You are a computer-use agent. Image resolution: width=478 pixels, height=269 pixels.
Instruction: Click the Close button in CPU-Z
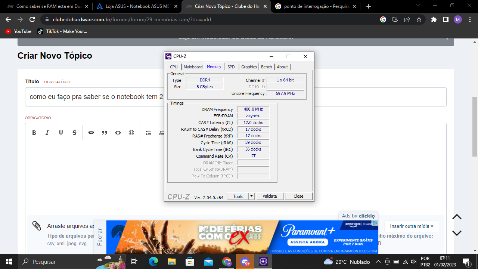pos(298,196)
